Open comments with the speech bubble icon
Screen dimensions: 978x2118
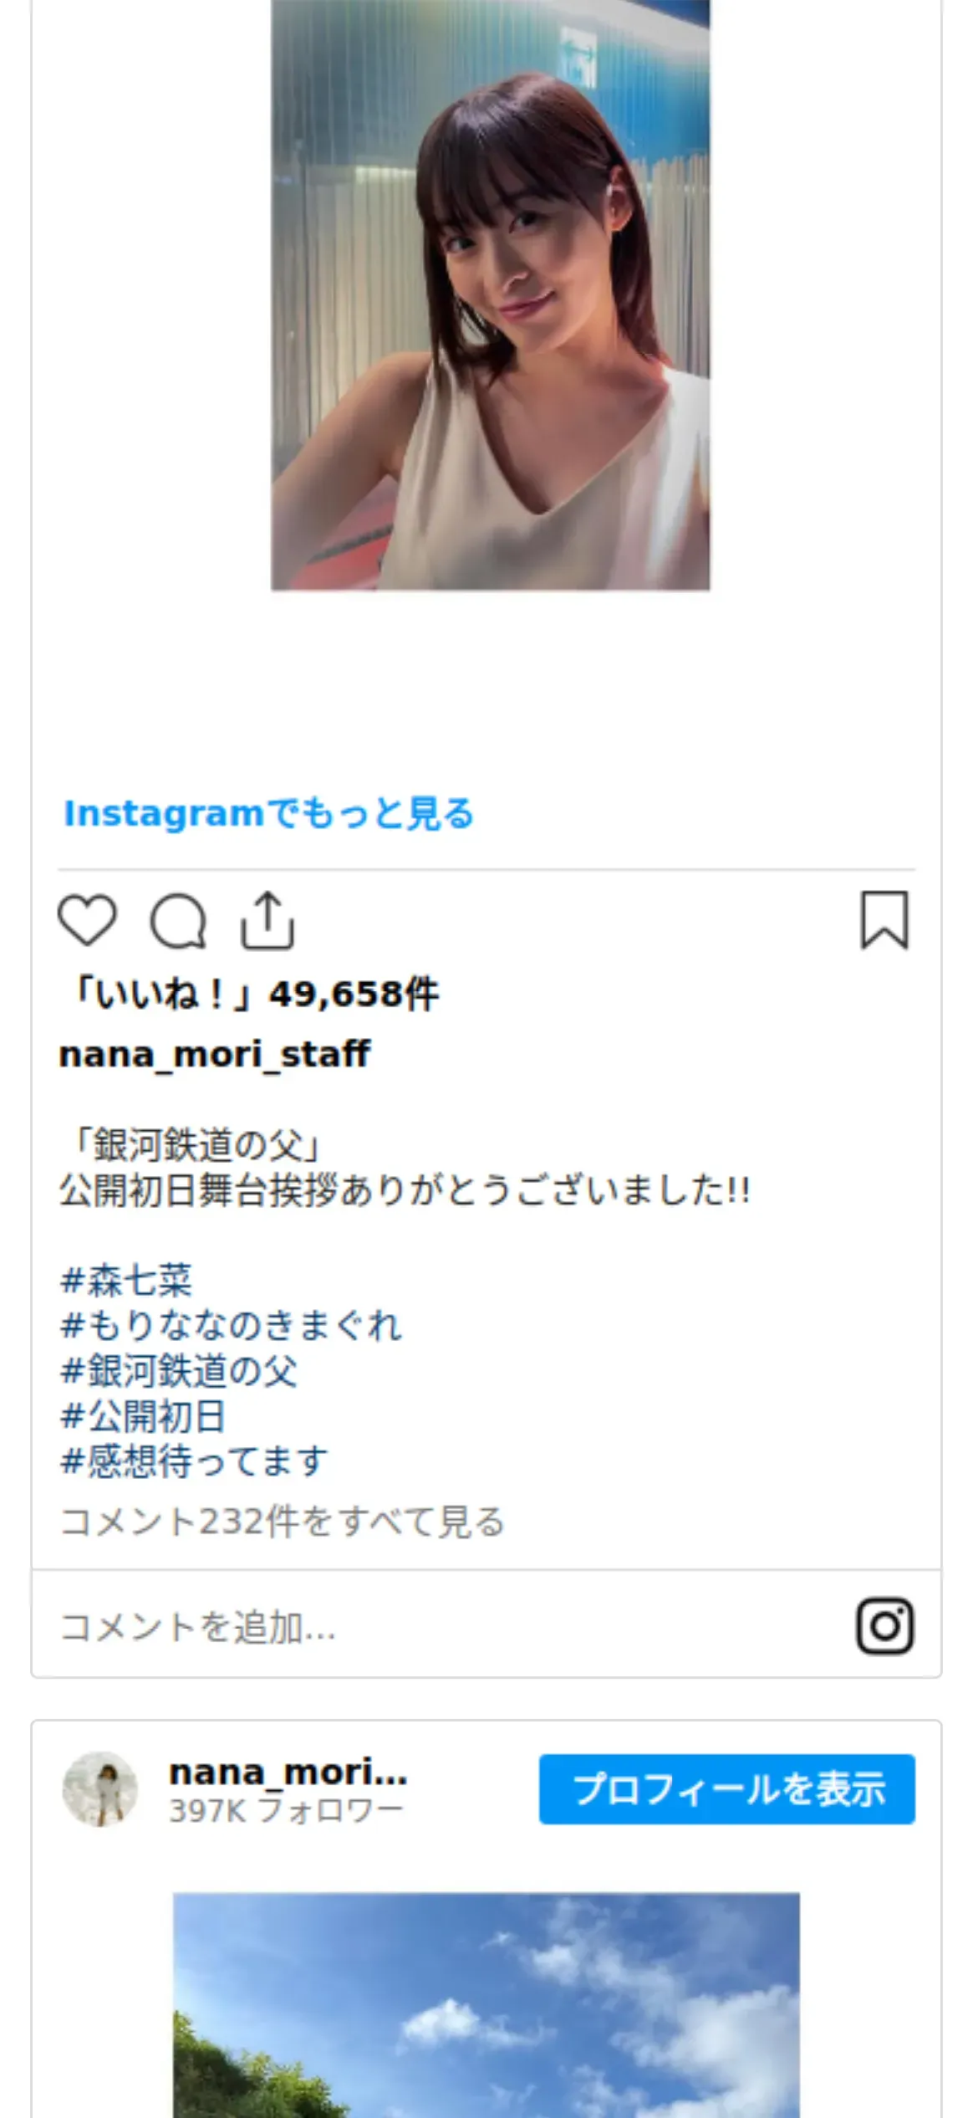click(x=178, y=921)
